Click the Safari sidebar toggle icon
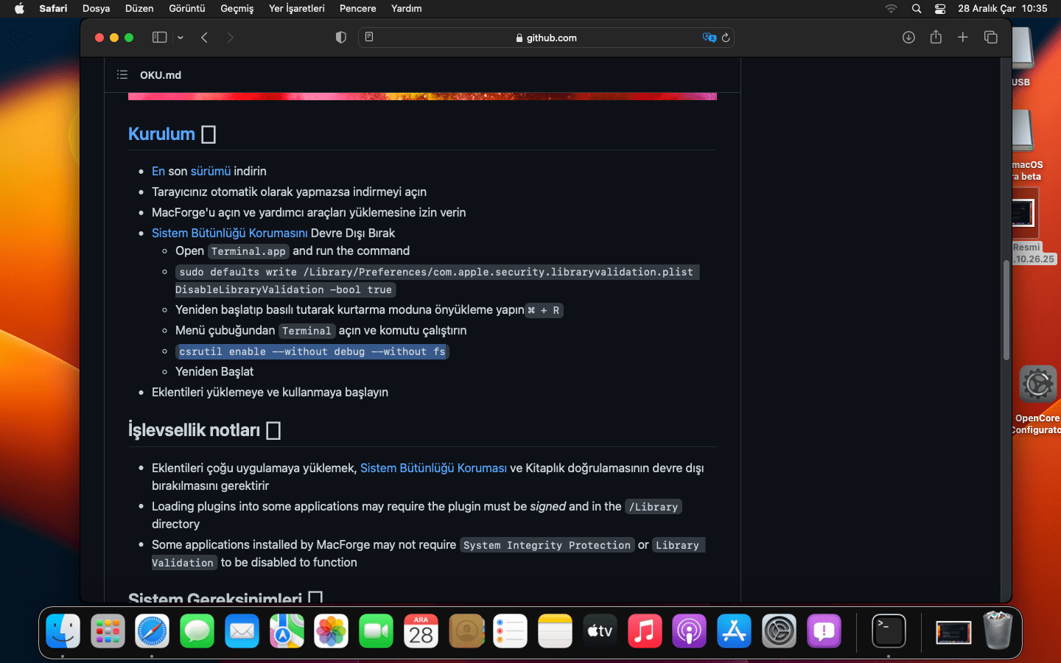 point(159,38)
